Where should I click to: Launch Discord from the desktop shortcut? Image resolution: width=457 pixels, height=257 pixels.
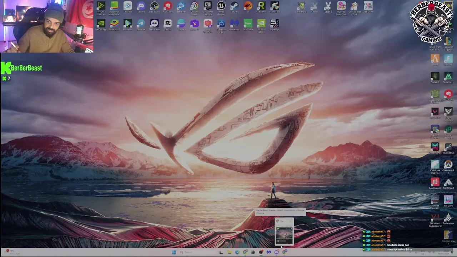141,7
